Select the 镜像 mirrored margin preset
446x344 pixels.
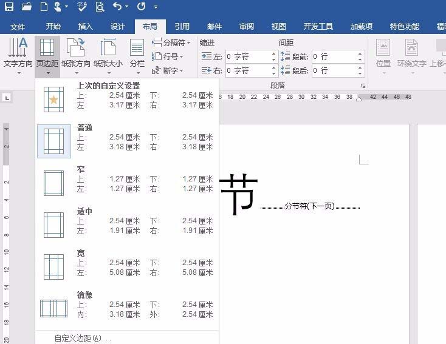click(x=127, y=308)
